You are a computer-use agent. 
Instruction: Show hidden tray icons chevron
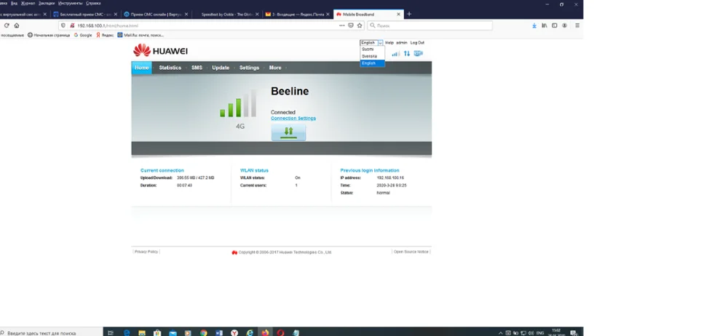[x=501, y=333]
